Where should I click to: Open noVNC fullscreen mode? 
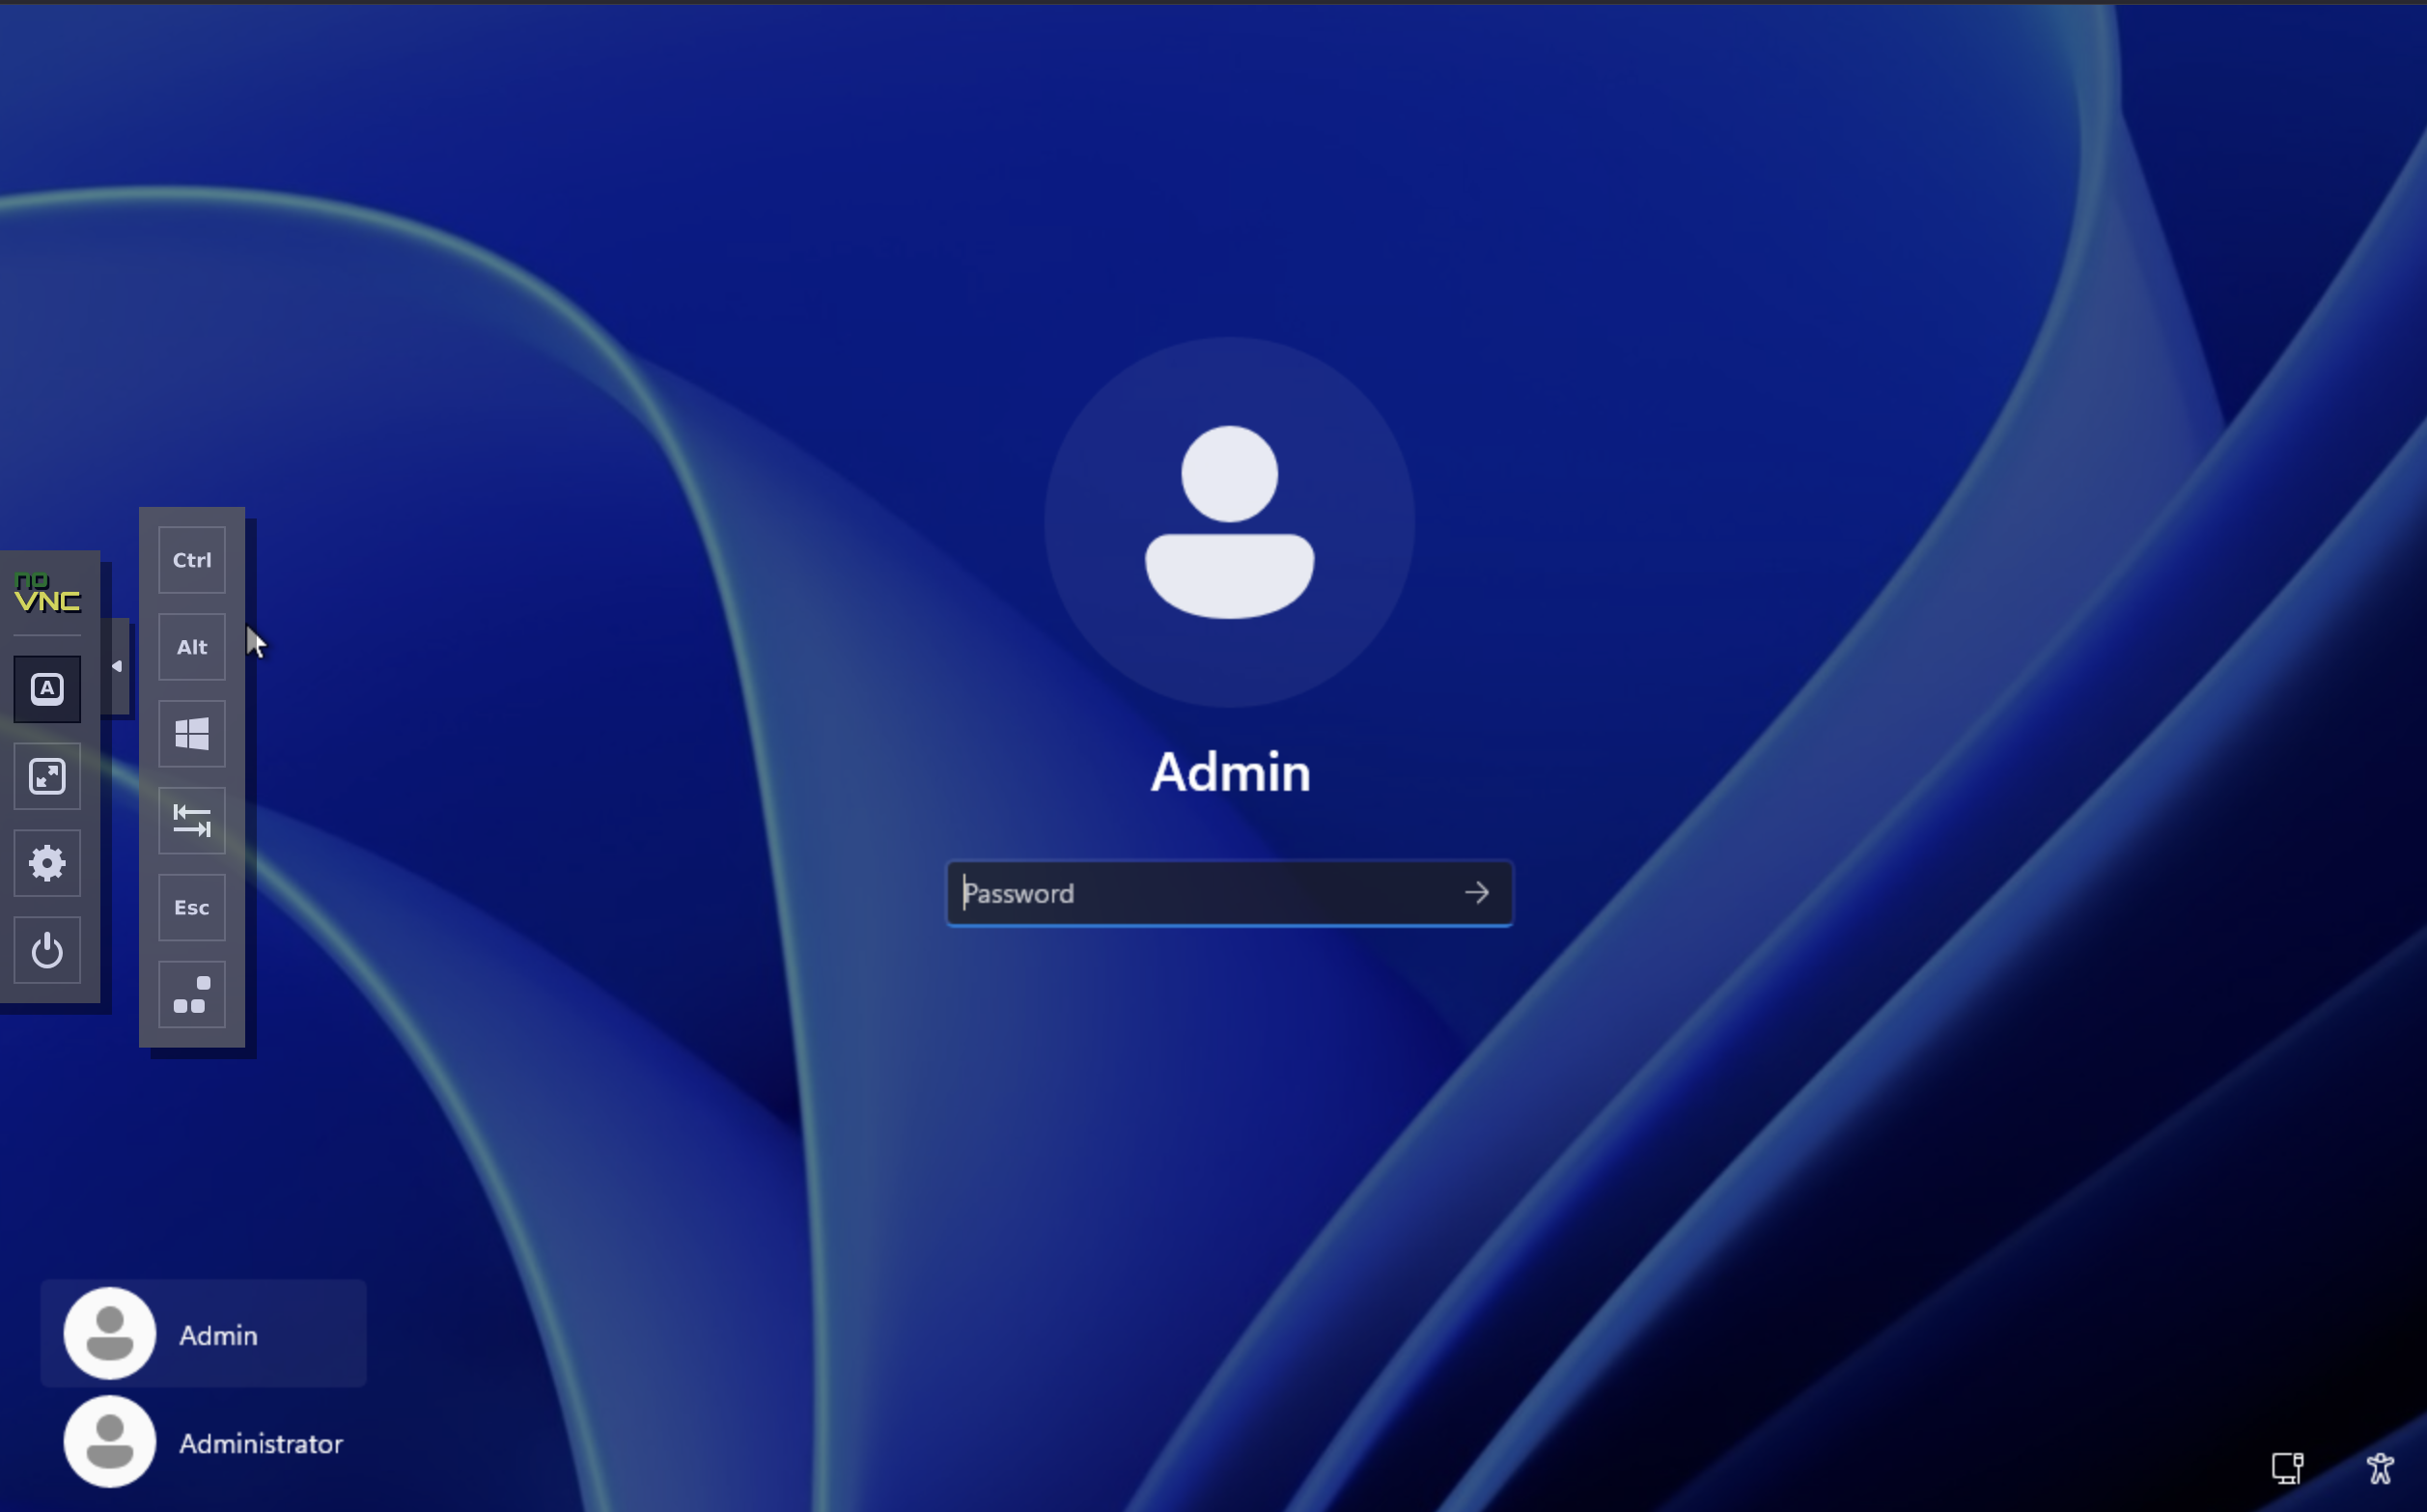pos(47,776)
